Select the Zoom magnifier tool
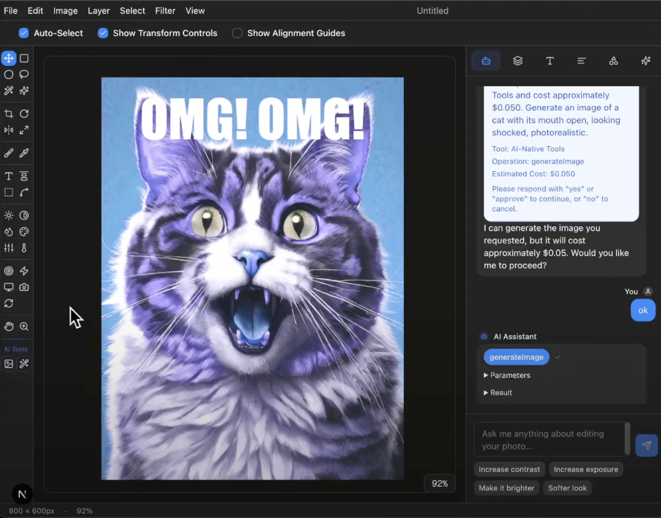661x518 pixels. point(24,327)
